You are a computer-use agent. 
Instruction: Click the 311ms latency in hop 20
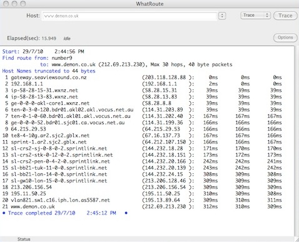(275, 200)
